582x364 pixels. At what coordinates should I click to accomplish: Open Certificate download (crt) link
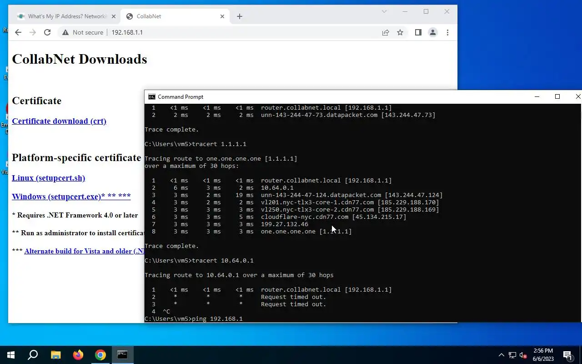click(x=59, y=121)
